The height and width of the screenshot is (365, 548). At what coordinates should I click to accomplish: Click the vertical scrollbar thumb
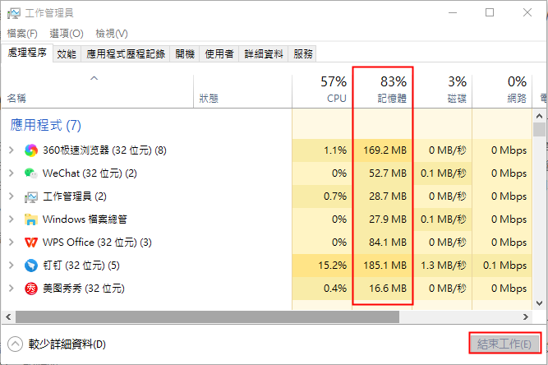point(539,129)
